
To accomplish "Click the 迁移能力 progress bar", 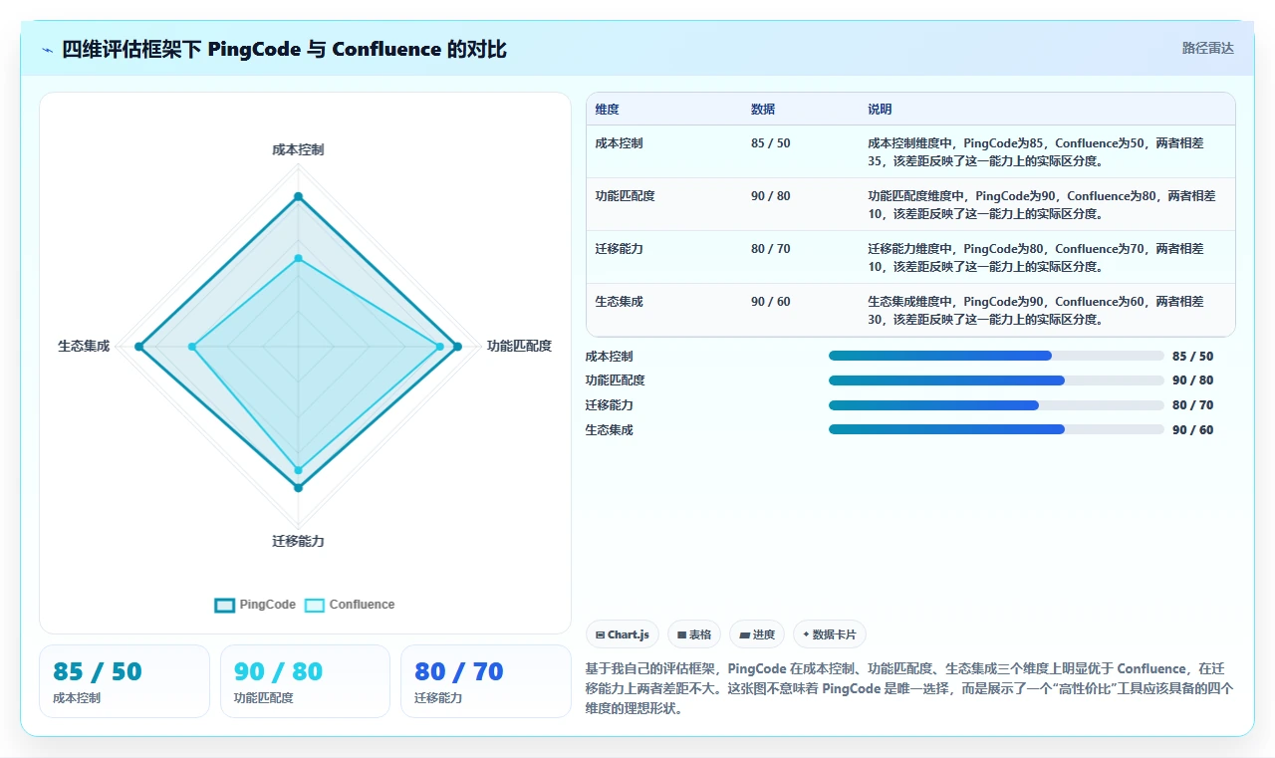I will tap(996, 405).
